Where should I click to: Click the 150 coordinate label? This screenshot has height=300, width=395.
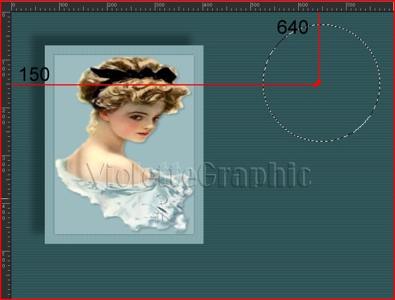coord(34,75)
